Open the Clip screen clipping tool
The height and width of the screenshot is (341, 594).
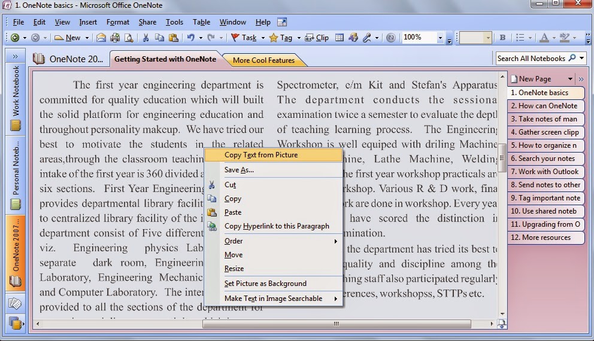point(317,38)
